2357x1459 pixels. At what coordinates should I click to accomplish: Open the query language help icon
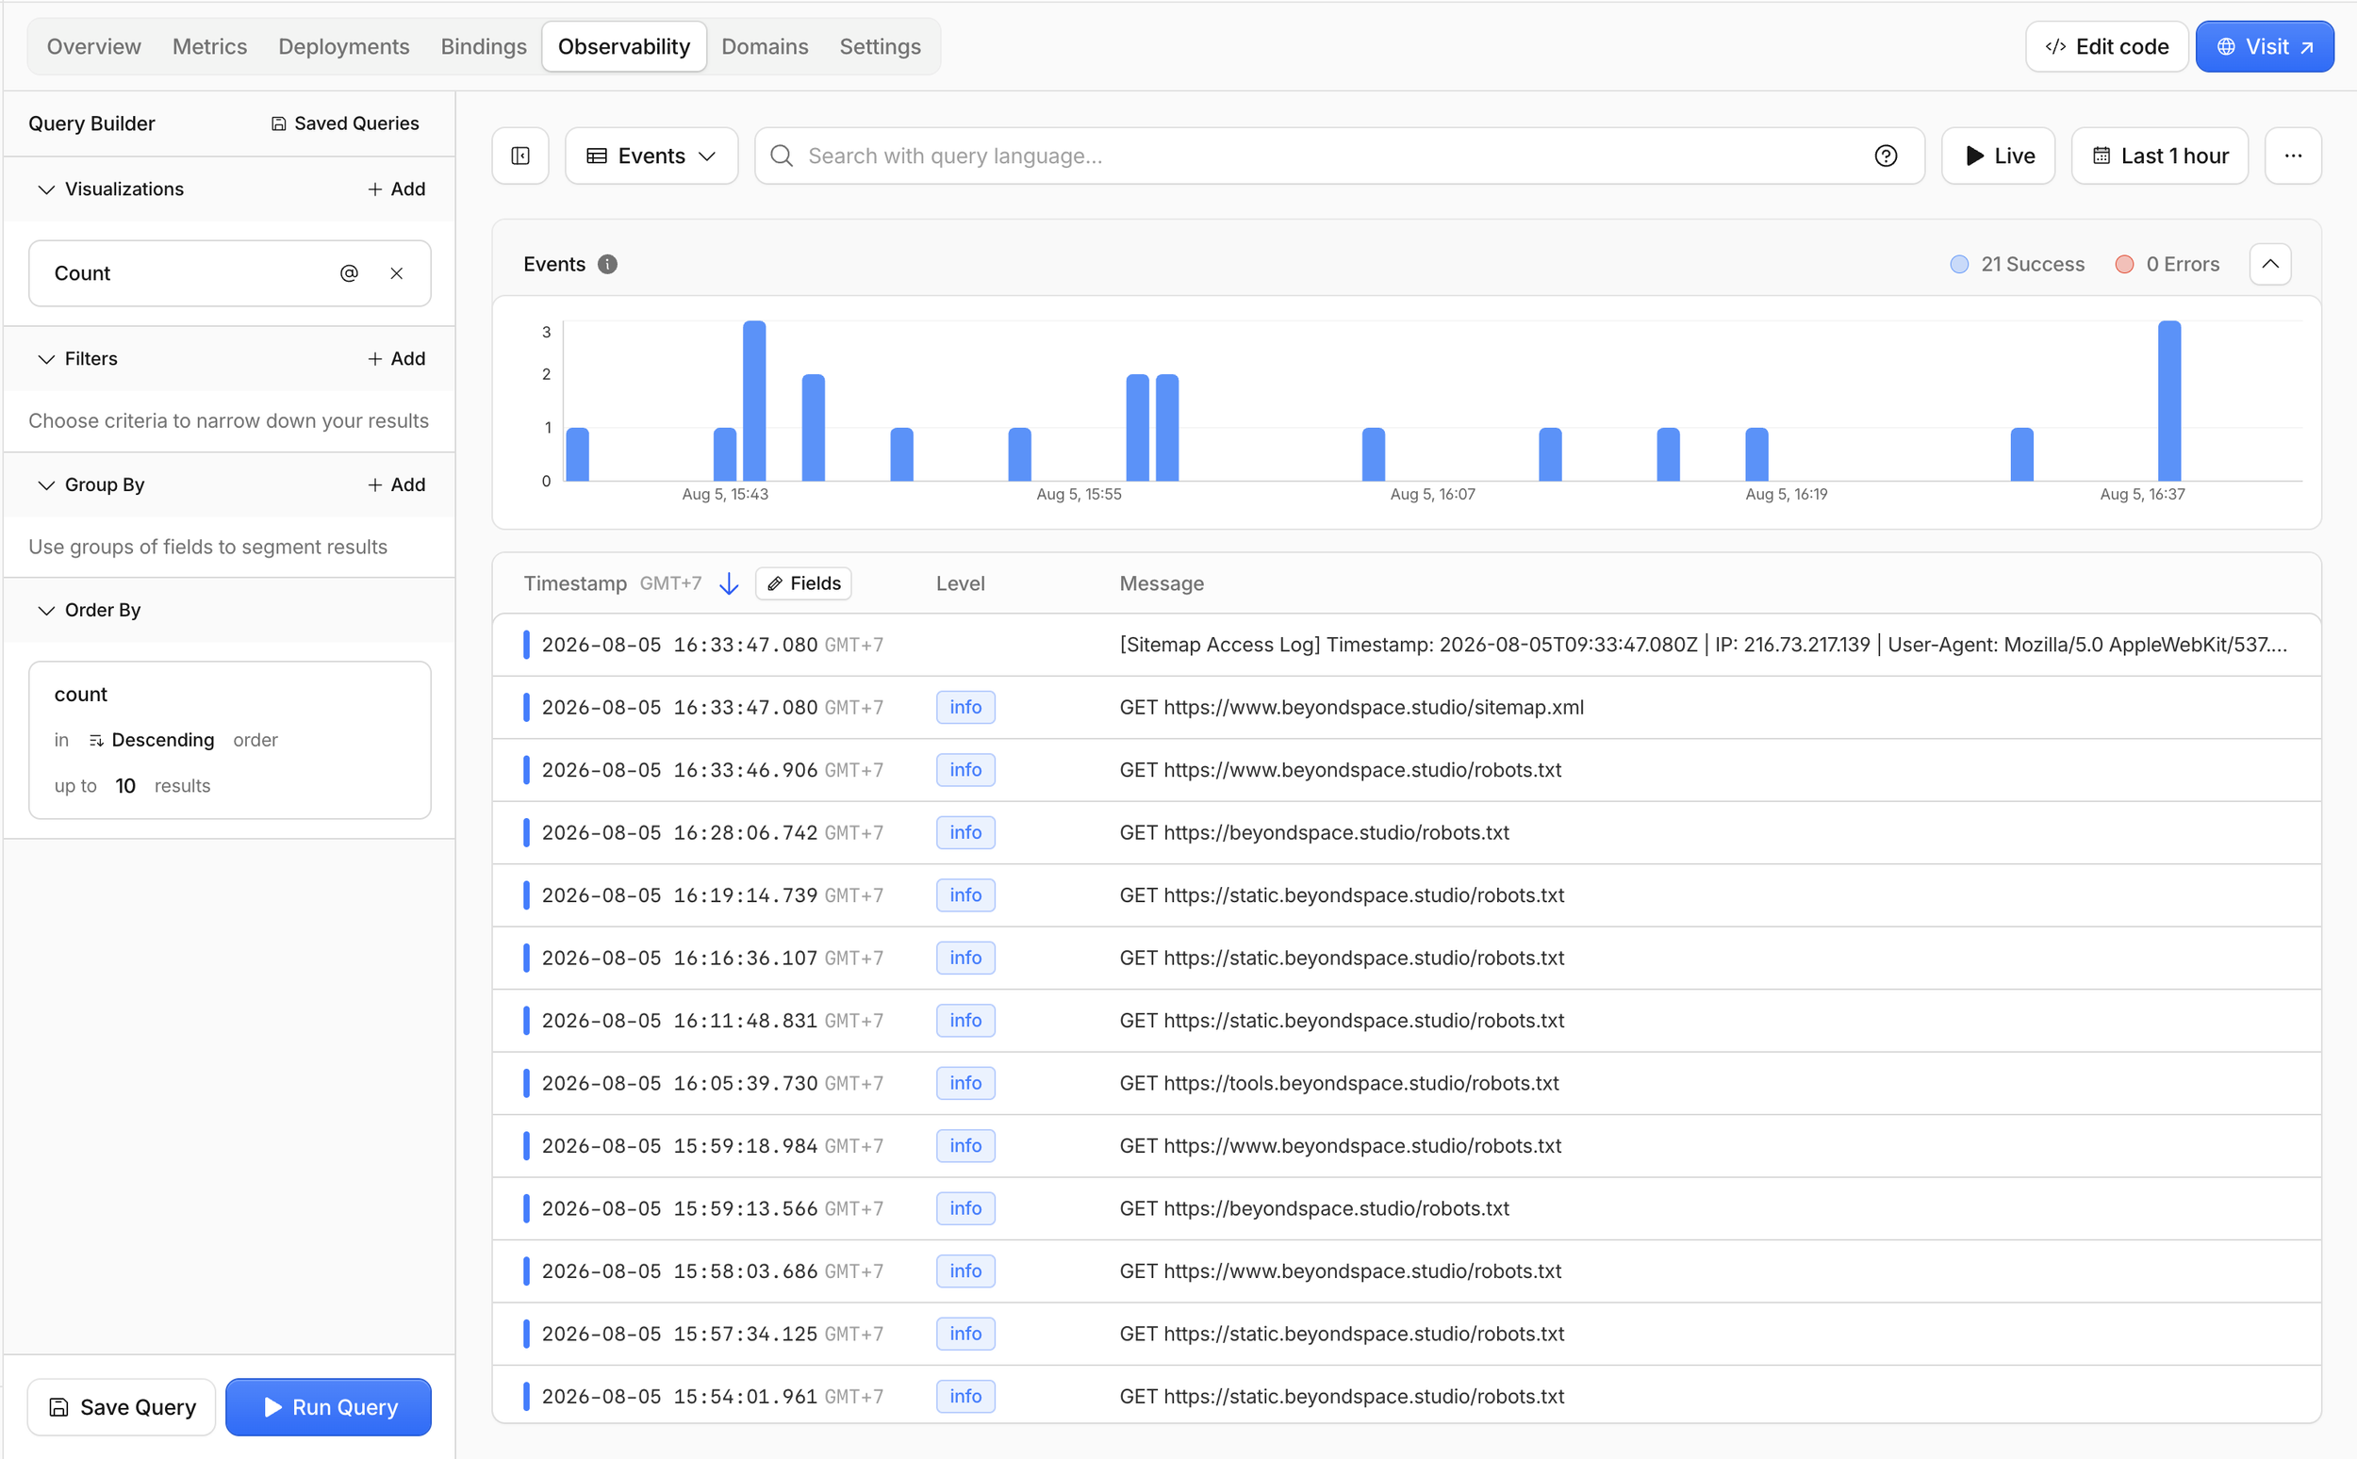click(x=1885, y=156)
